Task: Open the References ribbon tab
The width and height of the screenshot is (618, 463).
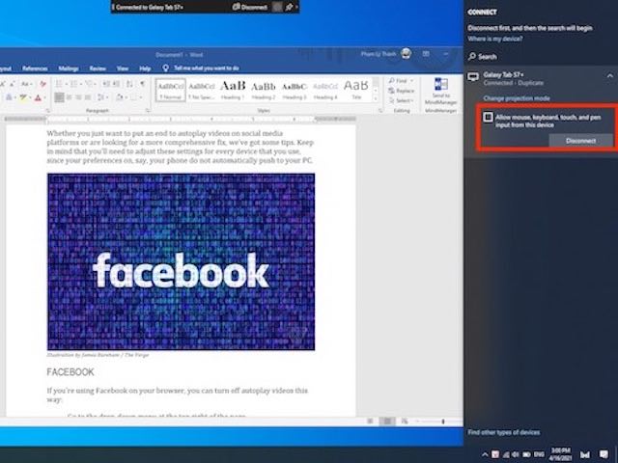Action: pos(35,68)
